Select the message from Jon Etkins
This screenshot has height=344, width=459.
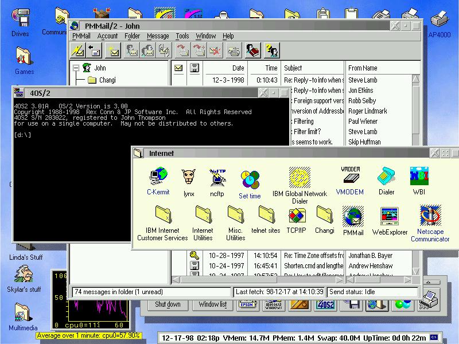[360, 91]
